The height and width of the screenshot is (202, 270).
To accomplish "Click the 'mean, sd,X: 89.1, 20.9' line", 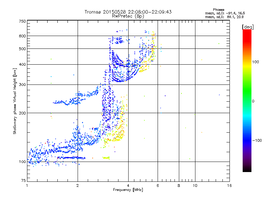I will [x=224, y=17].
